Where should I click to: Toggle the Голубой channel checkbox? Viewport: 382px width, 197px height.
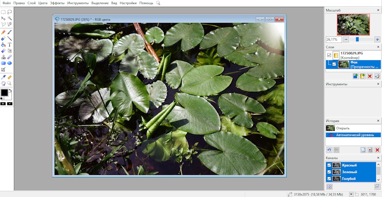[x=329, y=179]
